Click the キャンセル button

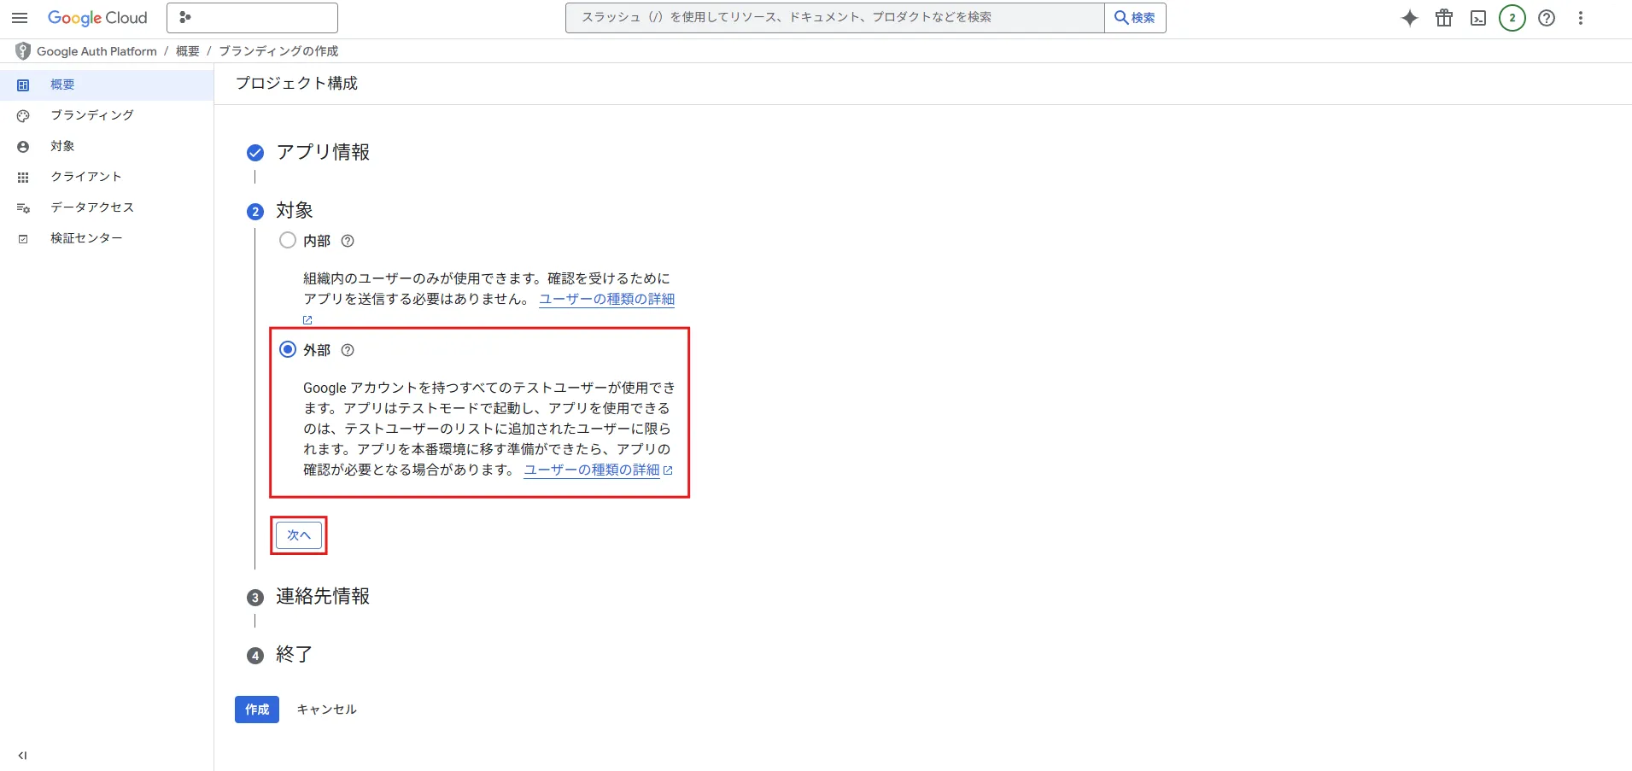coord(326,710)
